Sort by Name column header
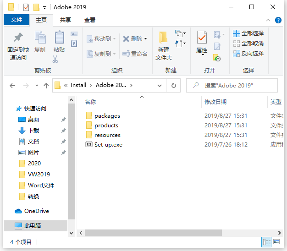The height and width of the screenshot is (251, 287). pyautogui.click(x=90, y=102)
